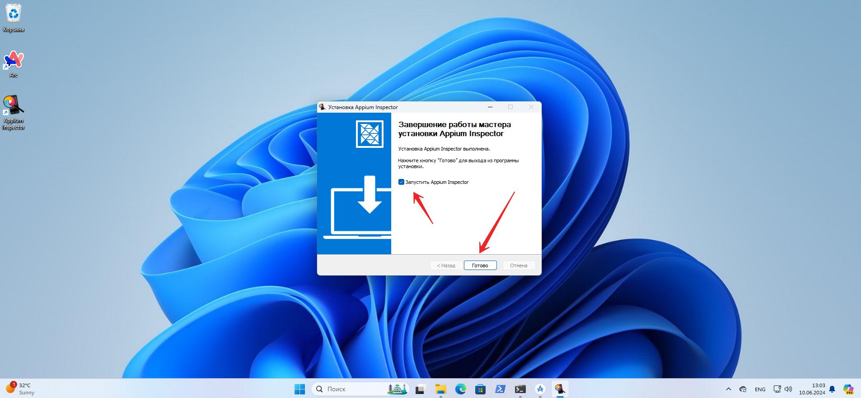The height and width of the screenshot is (398, 861).
Task: Open the weather widget showing 32°C
Action: click(x=20, y=389)
